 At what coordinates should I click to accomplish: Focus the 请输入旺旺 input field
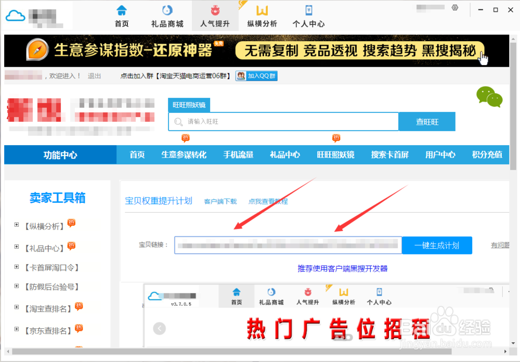(283, 122)
